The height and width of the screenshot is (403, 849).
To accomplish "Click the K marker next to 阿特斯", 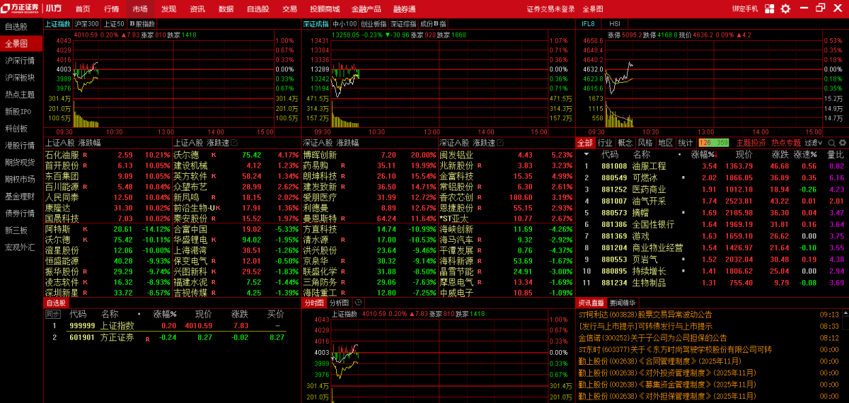I will (85, 229).
